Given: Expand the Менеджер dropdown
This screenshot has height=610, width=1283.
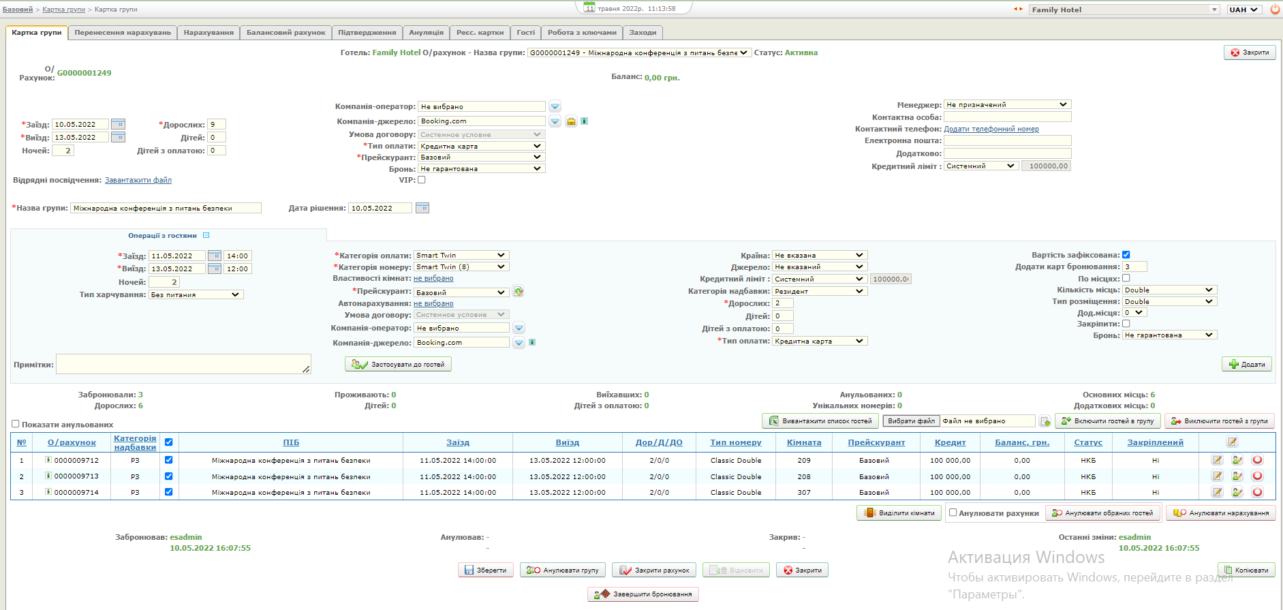Looking at the screenshot, I should 1007,104.
